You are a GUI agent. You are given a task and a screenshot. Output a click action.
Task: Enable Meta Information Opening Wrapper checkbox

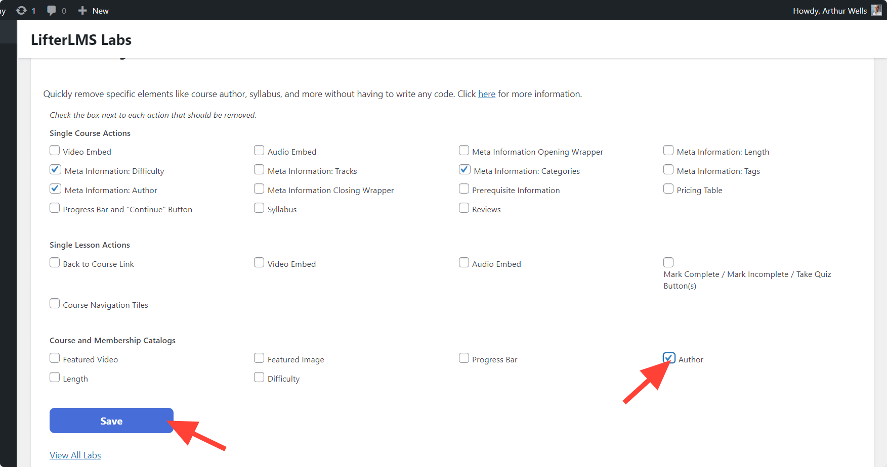[x=464, y=151]
